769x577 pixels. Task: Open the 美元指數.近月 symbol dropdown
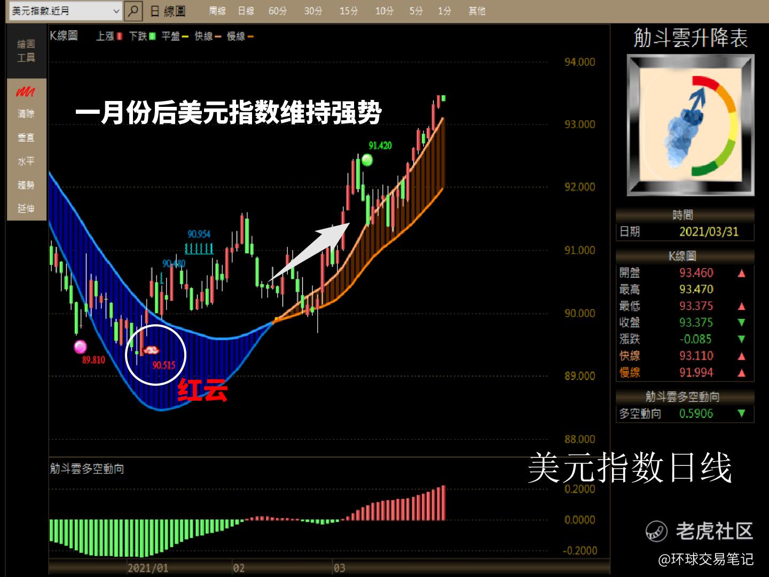[66, 11]
